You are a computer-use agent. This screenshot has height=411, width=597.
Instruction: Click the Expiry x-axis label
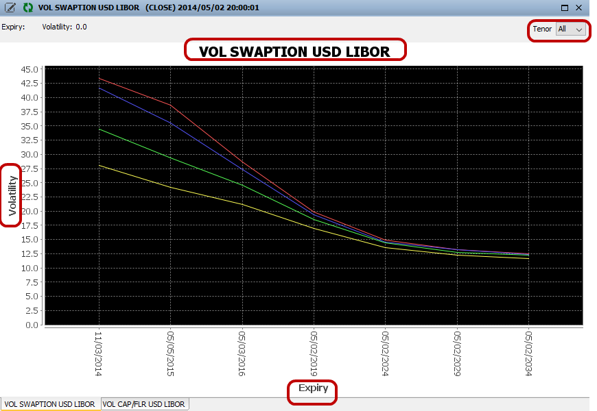[313, 388]
